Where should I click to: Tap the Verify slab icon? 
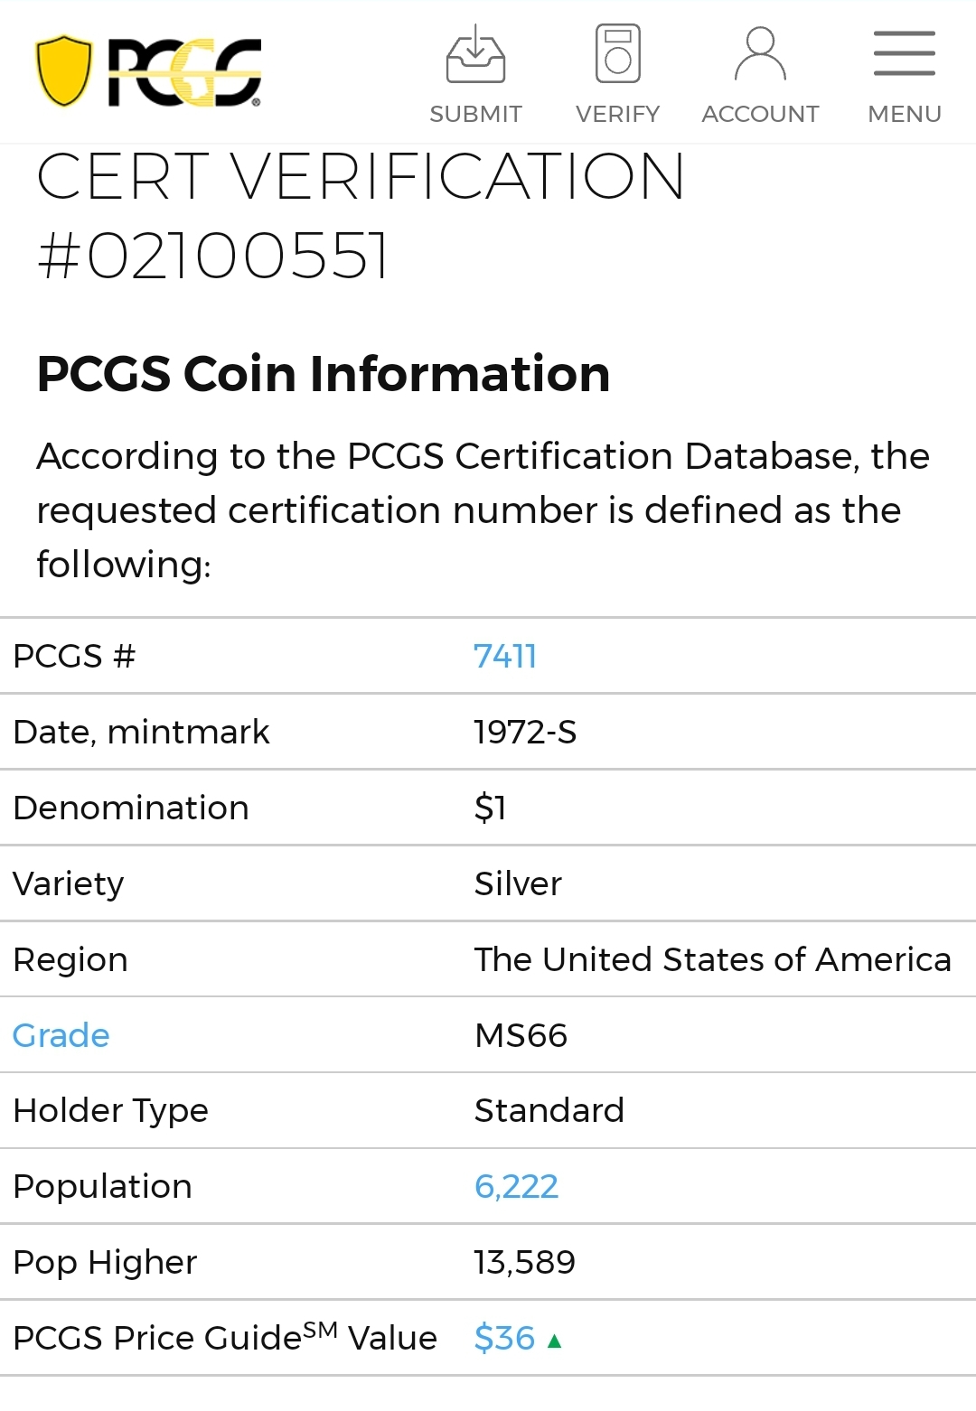618,54
